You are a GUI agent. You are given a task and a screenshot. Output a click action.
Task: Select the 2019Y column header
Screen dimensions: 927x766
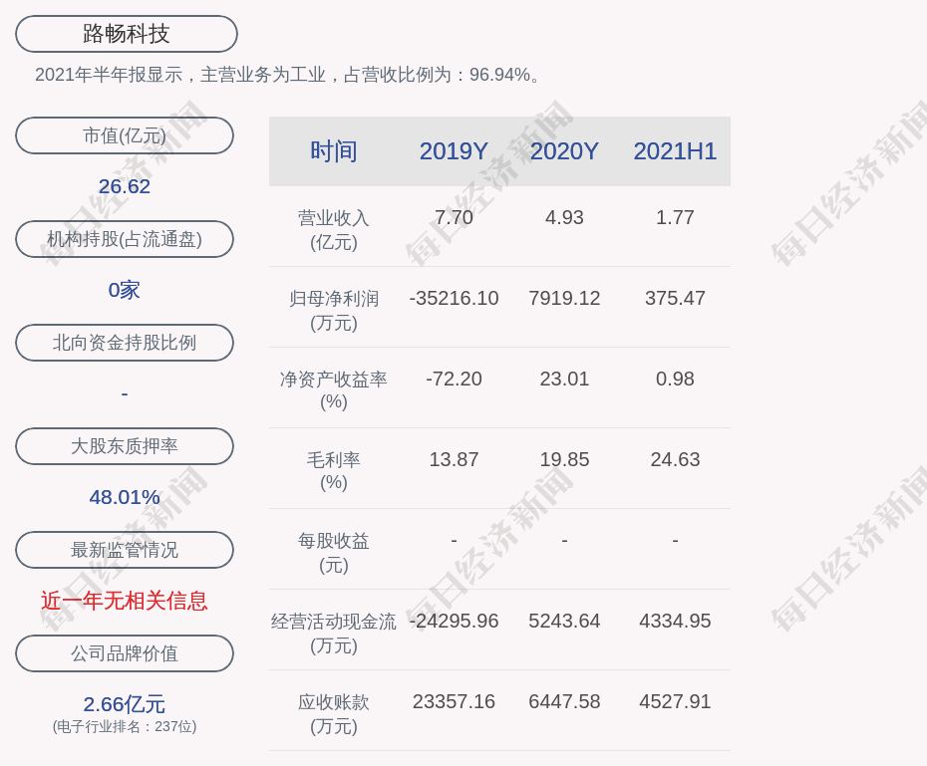[454, 151]
